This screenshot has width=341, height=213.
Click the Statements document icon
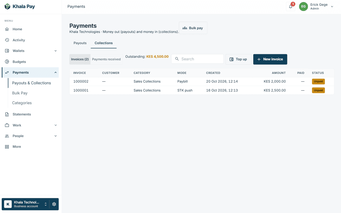(7, 114)
